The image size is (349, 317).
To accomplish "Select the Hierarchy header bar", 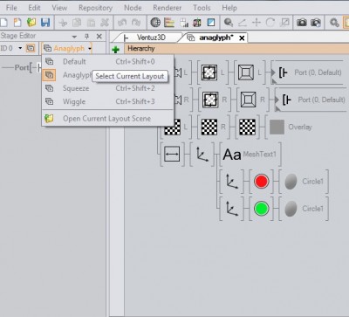I will [236, 48].
